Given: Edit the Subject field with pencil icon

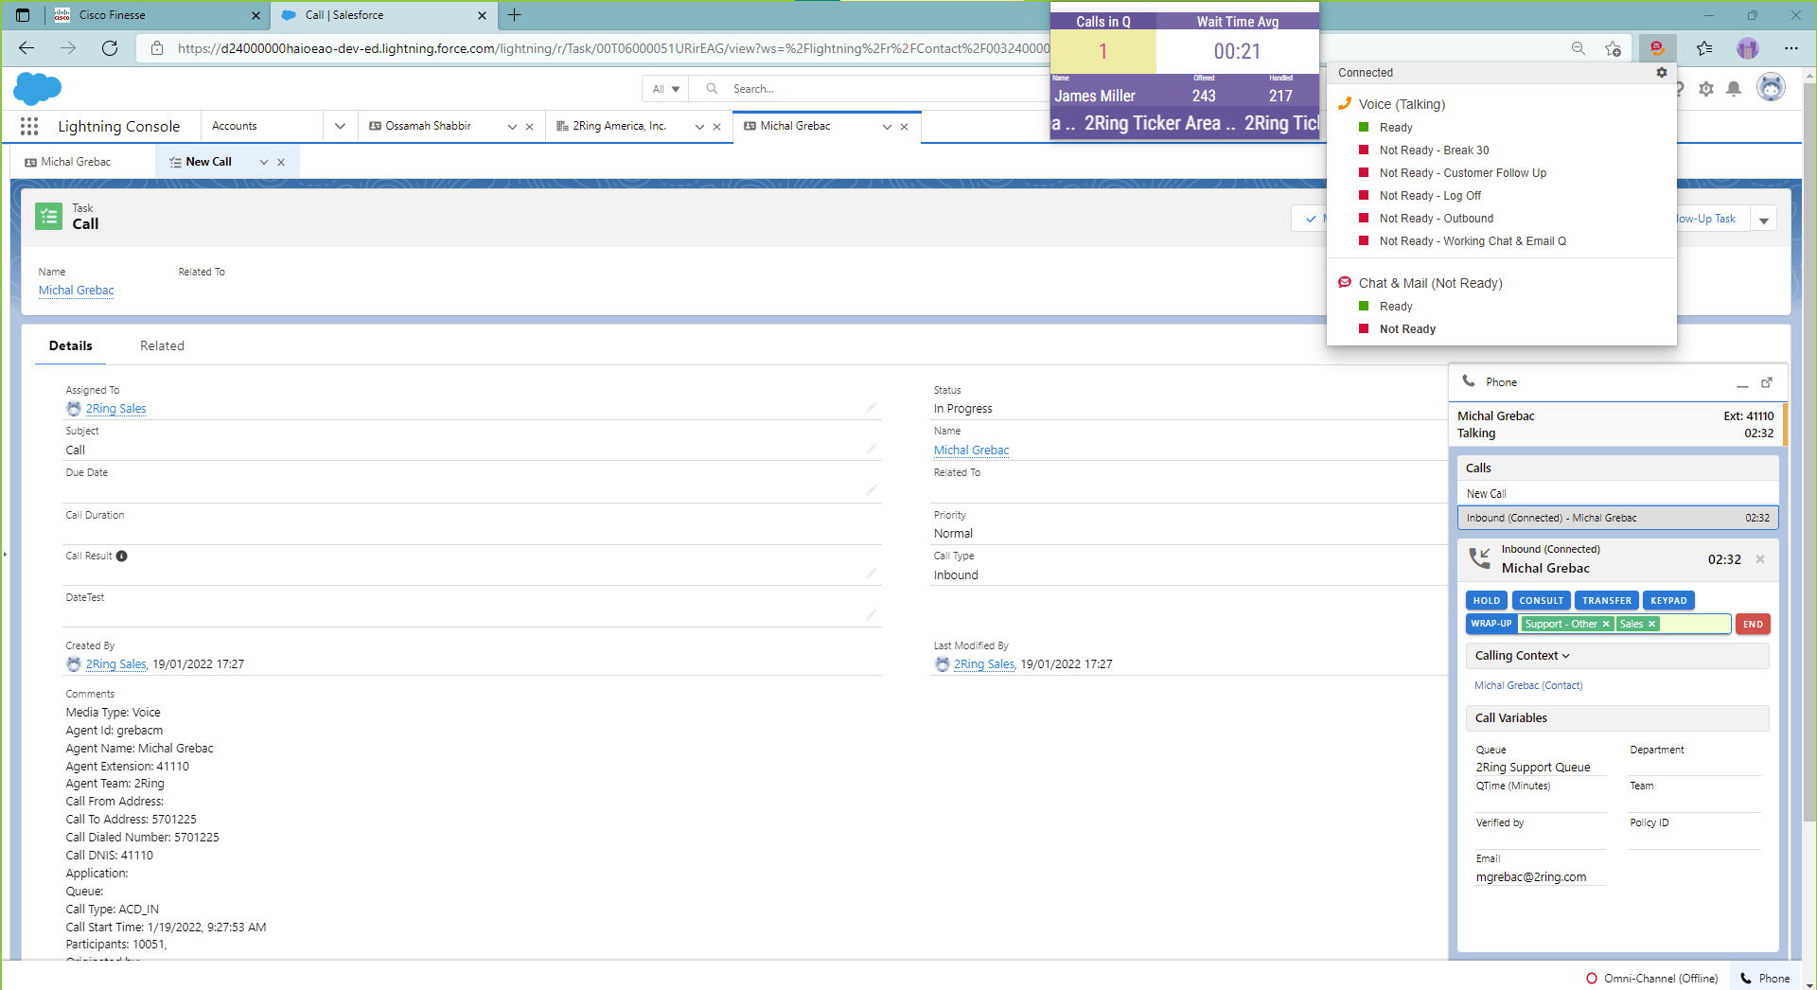Looking at the screenshot, I should coord(872,449).
